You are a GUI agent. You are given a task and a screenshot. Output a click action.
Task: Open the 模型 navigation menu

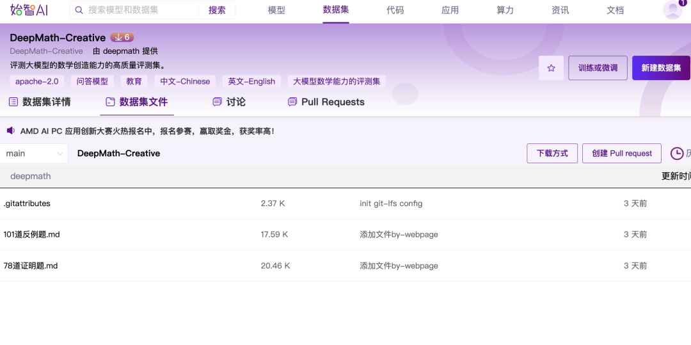click(276, 10)
